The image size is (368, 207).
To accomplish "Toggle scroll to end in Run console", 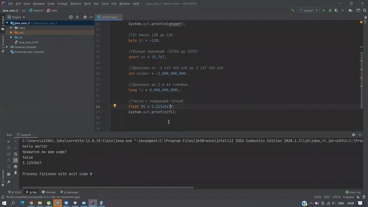I will pos(16,160).
